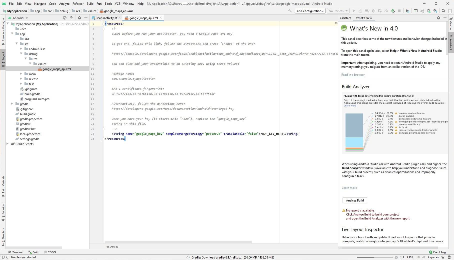Click Sync Project with Gradle Files icon
This screenshot has height=260, width=454.
[x=422, y=11]
